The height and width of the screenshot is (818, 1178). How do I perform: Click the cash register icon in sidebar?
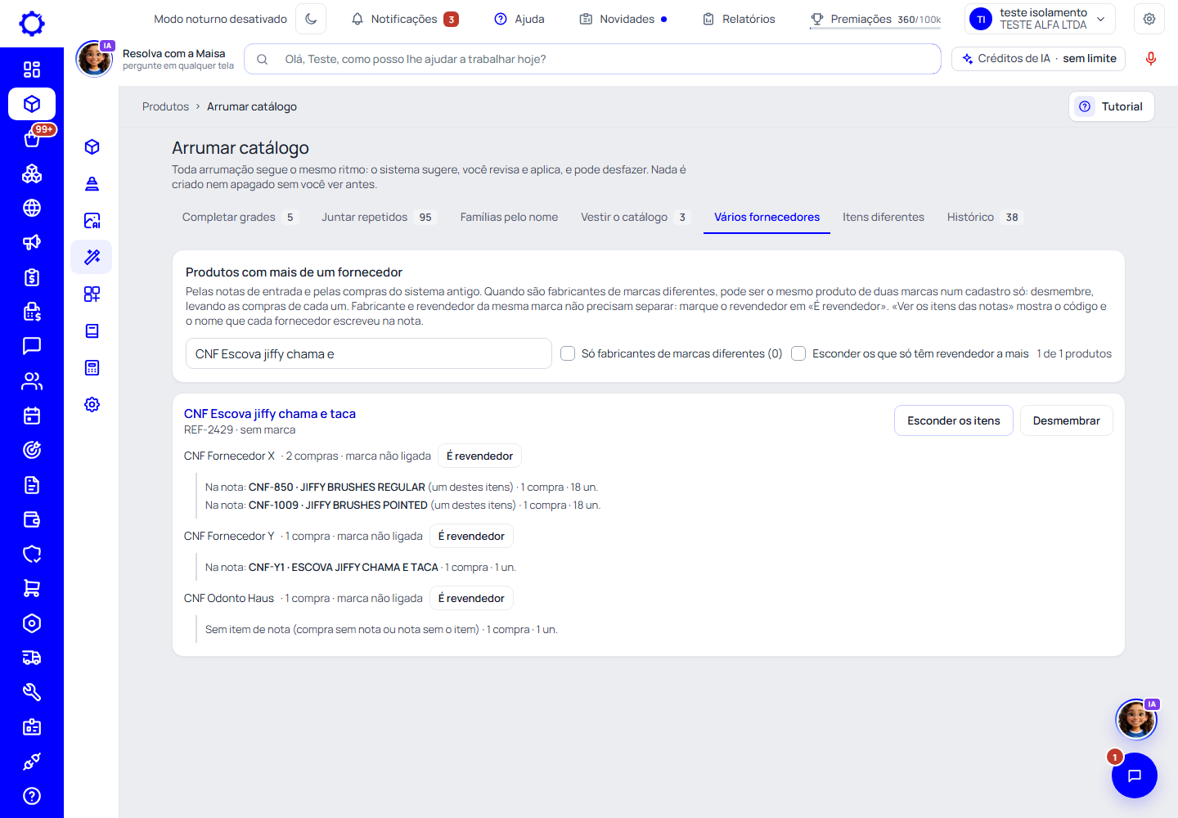(x=32, y=312)
